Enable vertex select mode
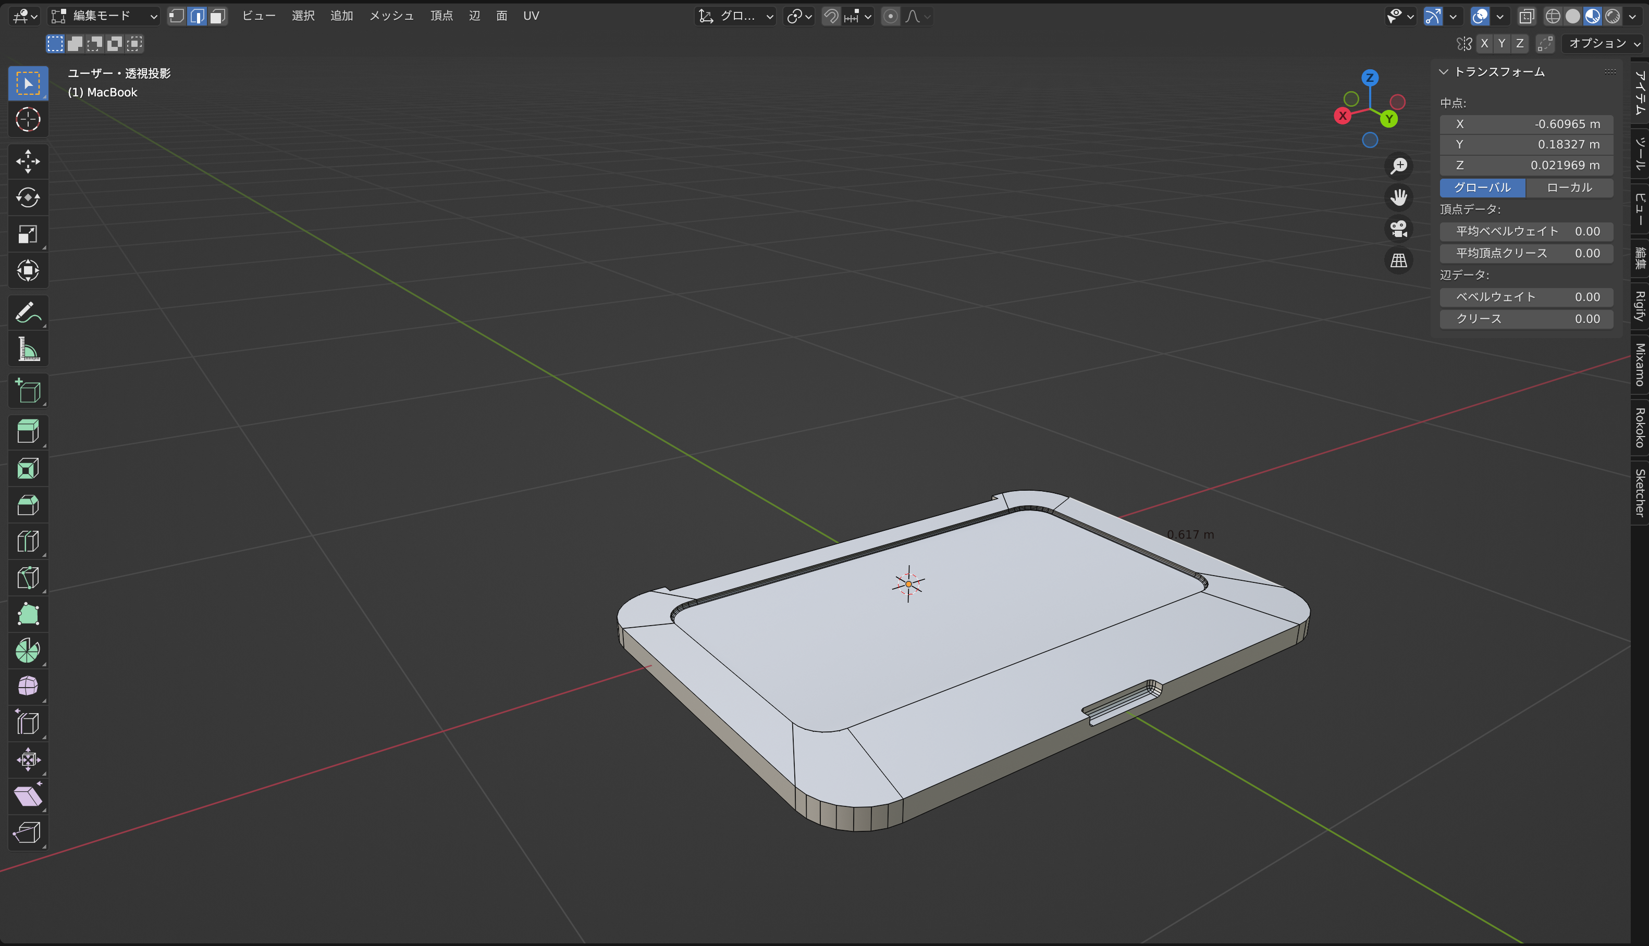 [177, 16]
